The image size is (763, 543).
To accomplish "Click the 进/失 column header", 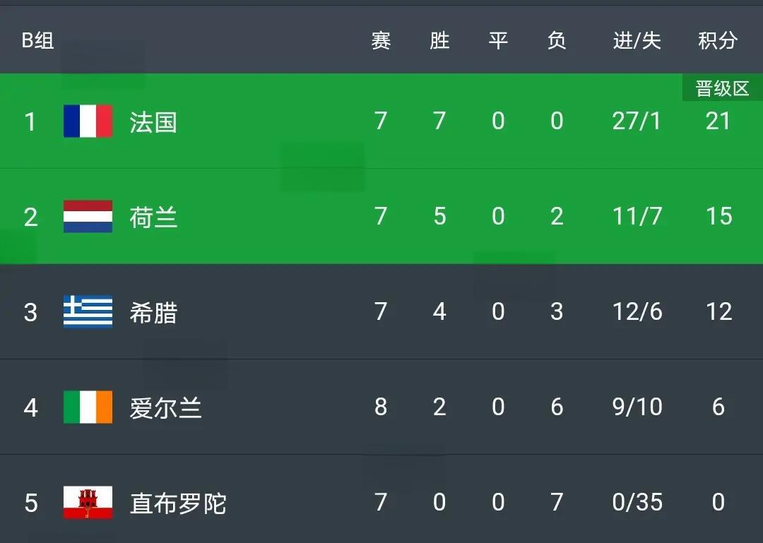I will (x=637, y=41).
